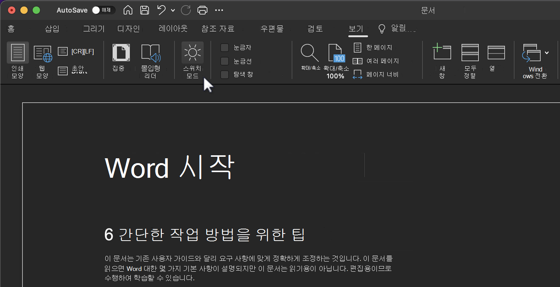Open the Home (홈) tab
560x287 pixels.
tap(11, 28)
